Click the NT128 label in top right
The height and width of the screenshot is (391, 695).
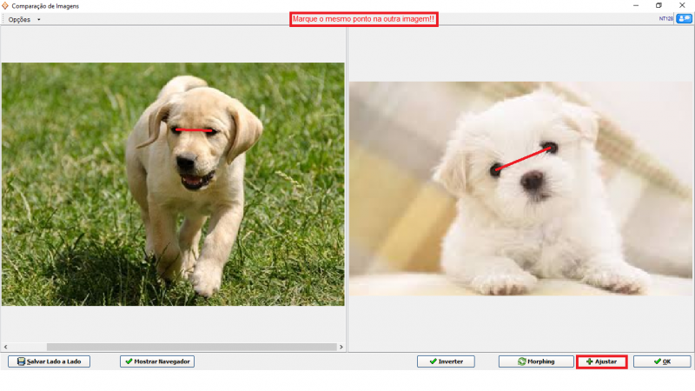[x=666, y=18]
